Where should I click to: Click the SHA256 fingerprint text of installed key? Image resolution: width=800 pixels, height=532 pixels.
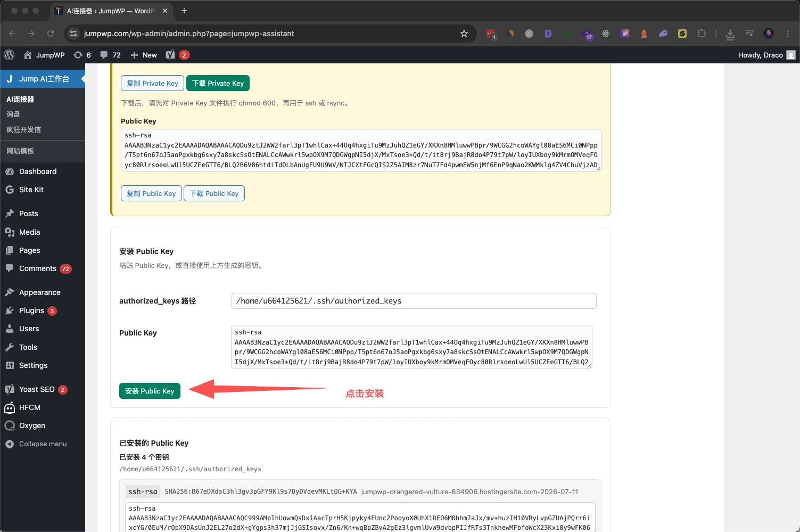261,492
